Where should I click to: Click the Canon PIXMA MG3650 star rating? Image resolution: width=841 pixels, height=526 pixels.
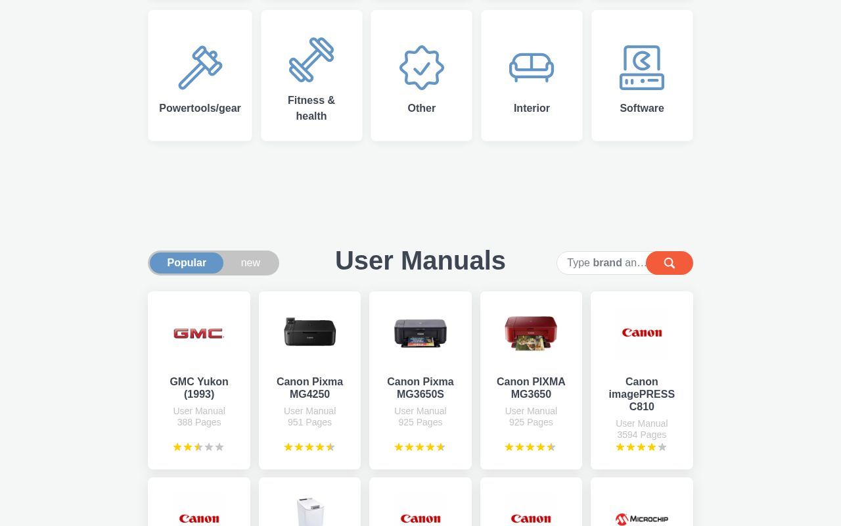pyautogui.click(x=530, y=447)
